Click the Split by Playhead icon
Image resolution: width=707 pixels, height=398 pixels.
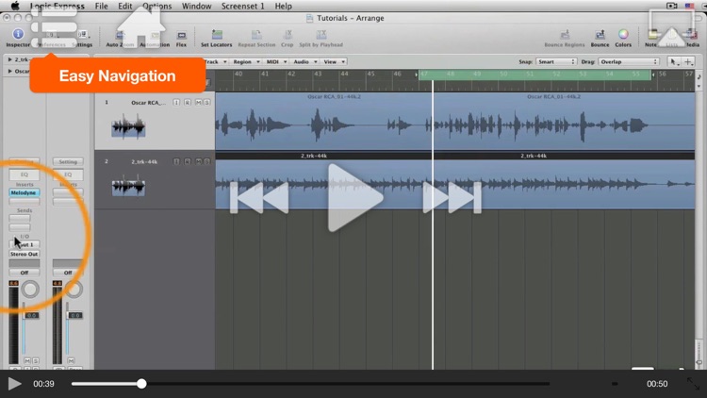point(321,38)
